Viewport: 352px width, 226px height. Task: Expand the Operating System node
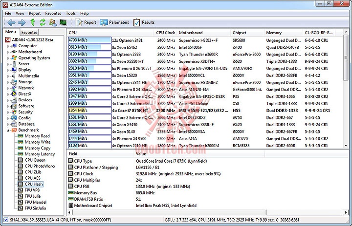pyautogui.click(x=8, y=58)
